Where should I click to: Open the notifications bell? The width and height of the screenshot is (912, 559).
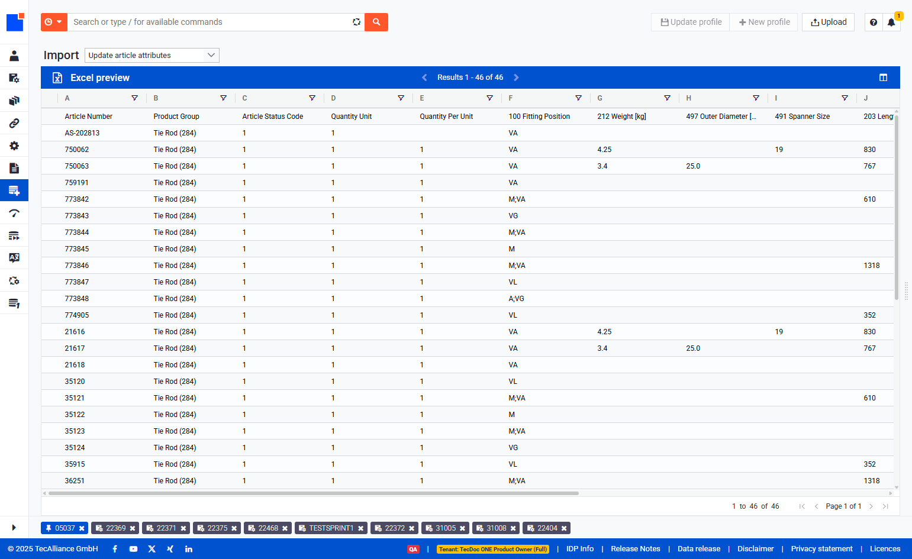point(891,22)
